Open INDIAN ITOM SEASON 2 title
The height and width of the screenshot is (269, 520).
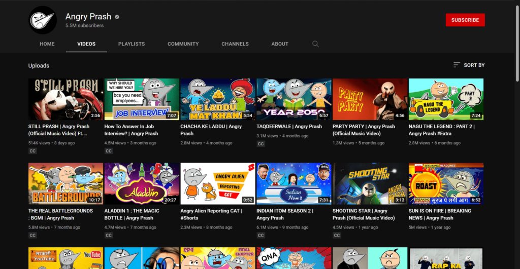tap(284, 214)
